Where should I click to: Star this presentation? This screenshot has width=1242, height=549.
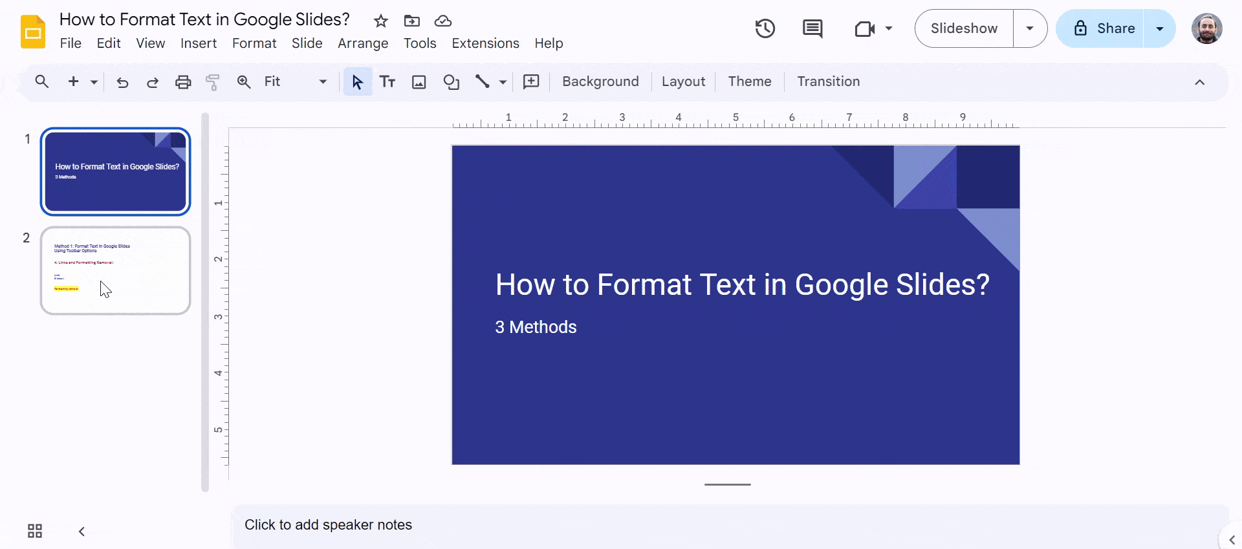tap(380, 21)
